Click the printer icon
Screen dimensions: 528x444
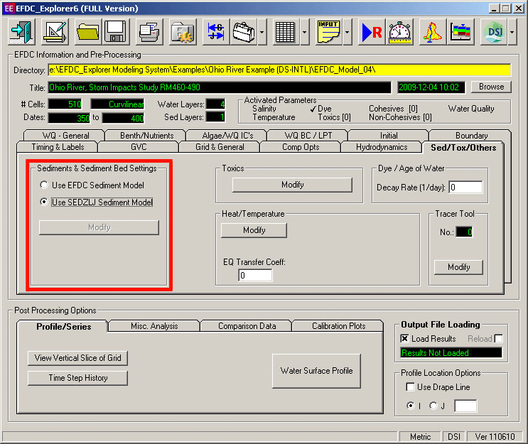149,32
